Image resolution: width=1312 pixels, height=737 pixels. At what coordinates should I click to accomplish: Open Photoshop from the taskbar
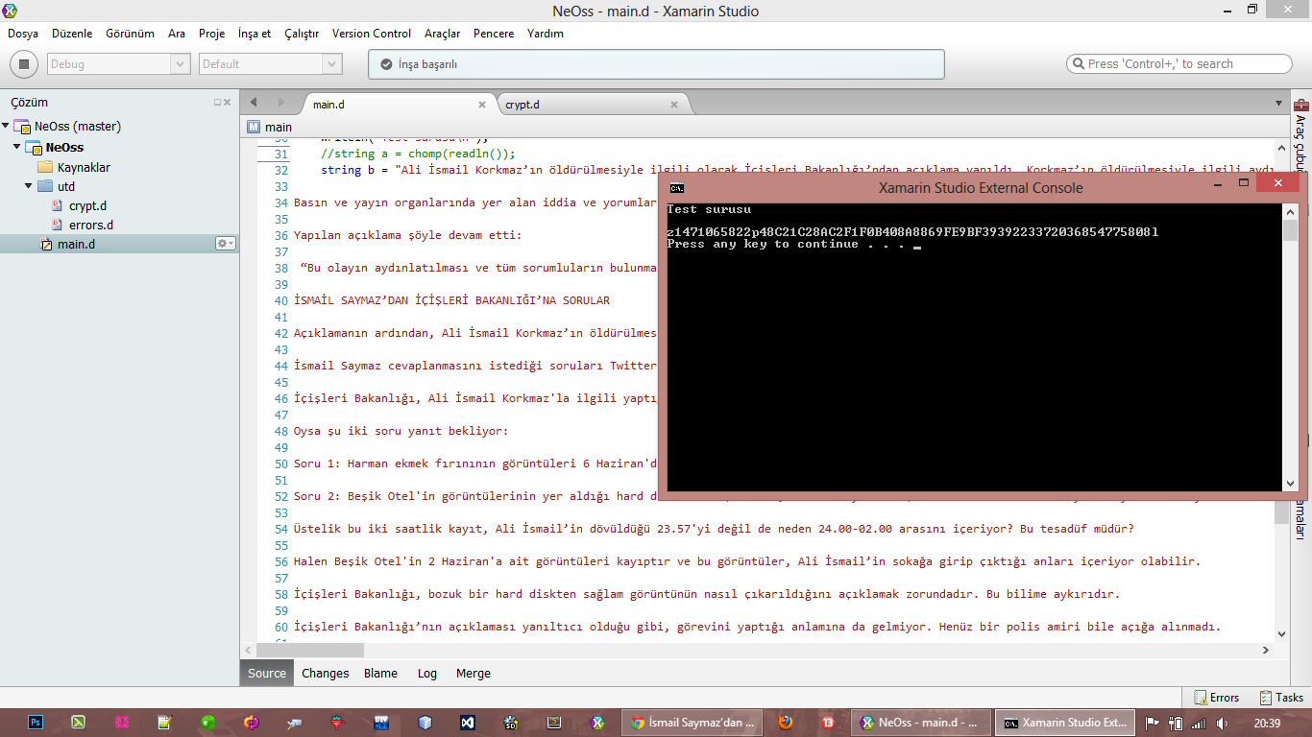pyautogui.click(x=36, y=723)
